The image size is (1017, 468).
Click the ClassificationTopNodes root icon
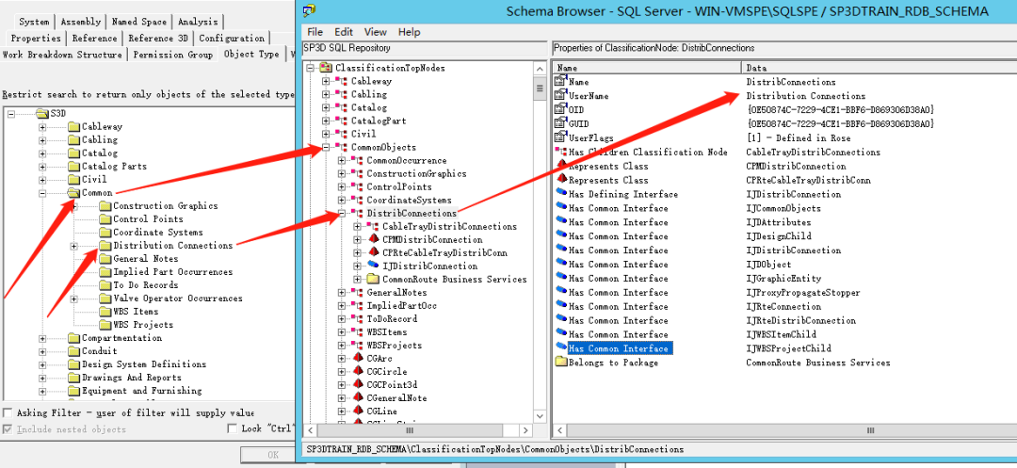(326, 68)
